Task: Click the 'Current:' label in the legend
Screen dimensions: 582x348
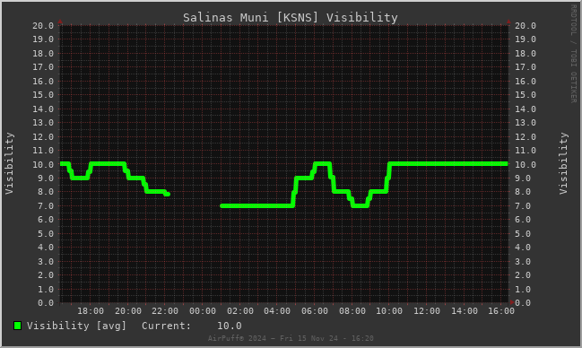Action: (x=166, y=326)
